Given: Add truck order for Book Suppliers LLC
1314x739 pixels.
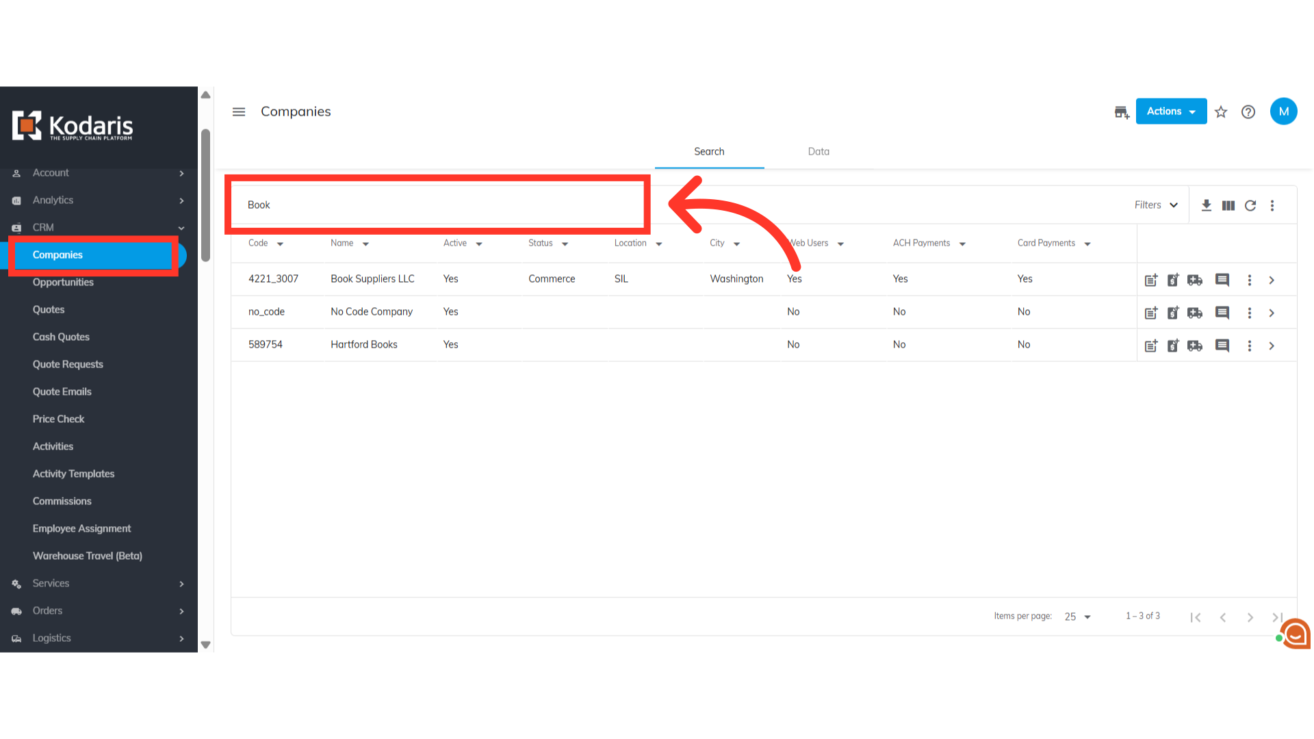Looking at the screenshot, I should [x=1195, y=280].
